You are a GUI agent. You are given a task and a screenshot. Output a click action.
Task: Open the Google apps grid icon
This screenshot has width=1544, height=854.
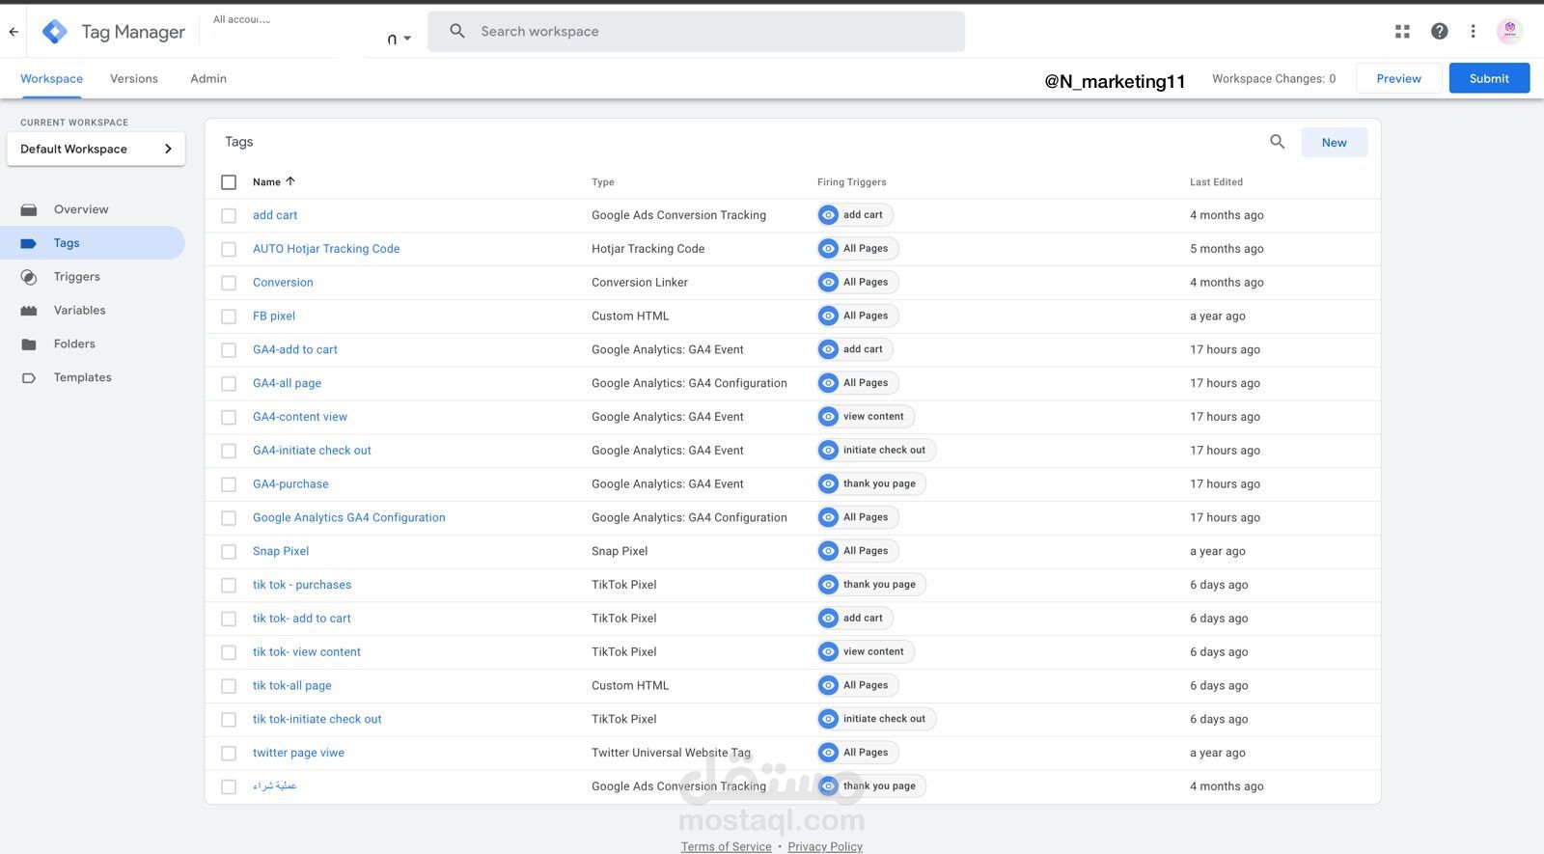[x=1402, y=32]
